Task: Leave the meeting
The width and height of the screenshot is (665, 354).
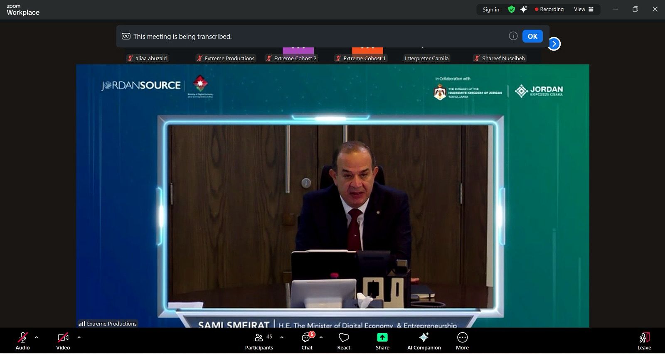Action: pyautogui.click(x=644, y=340)
